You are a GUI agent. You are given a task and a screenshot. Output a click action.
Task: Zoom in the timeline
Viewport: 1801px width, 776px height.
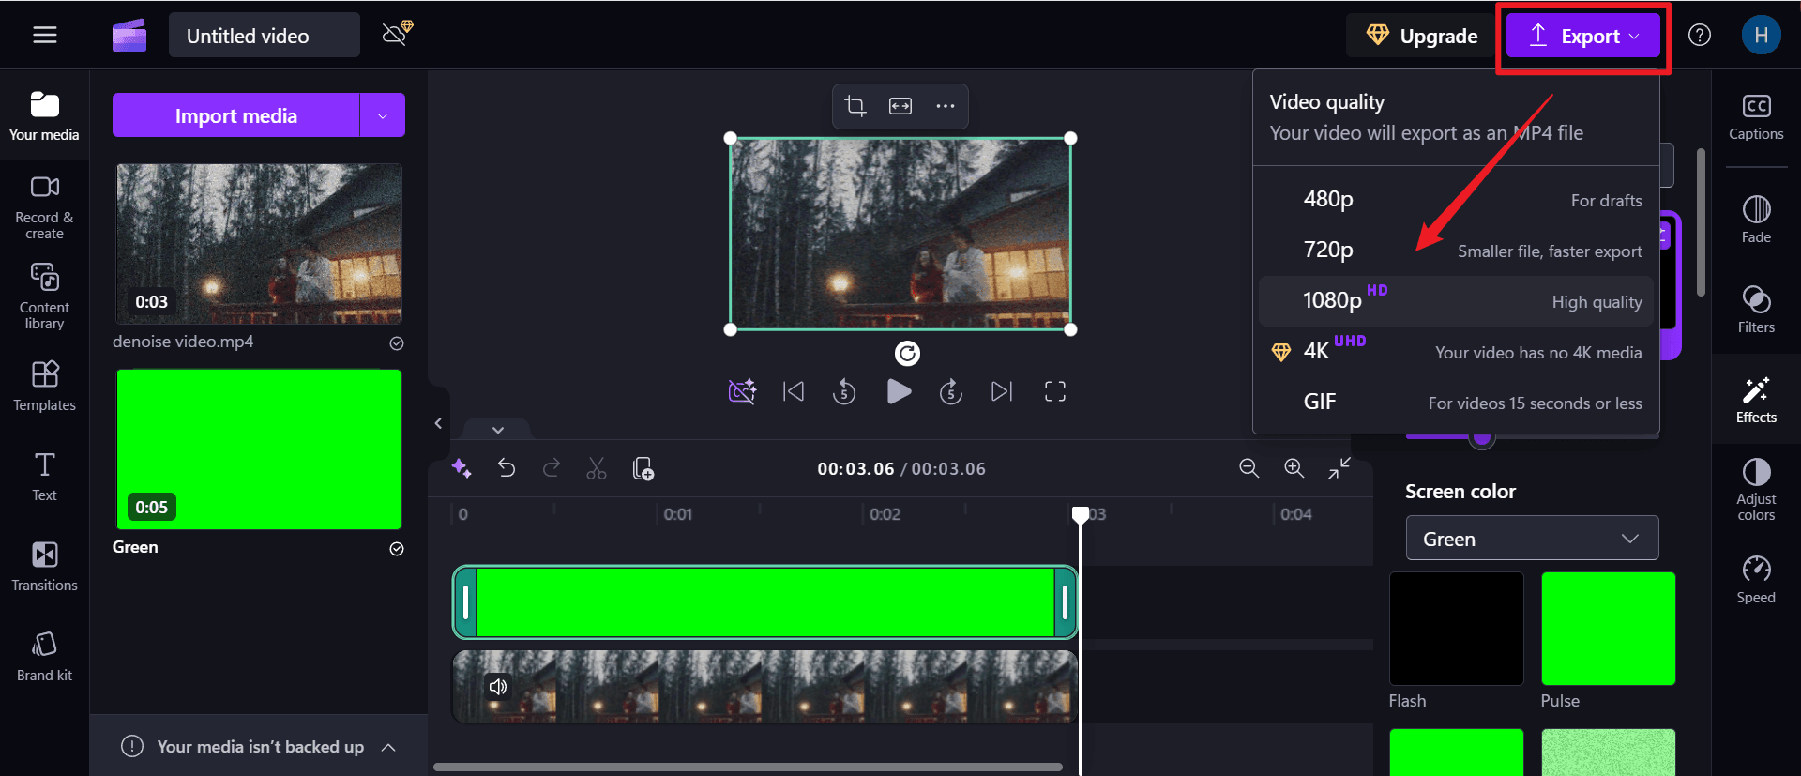click(1294, 468)
